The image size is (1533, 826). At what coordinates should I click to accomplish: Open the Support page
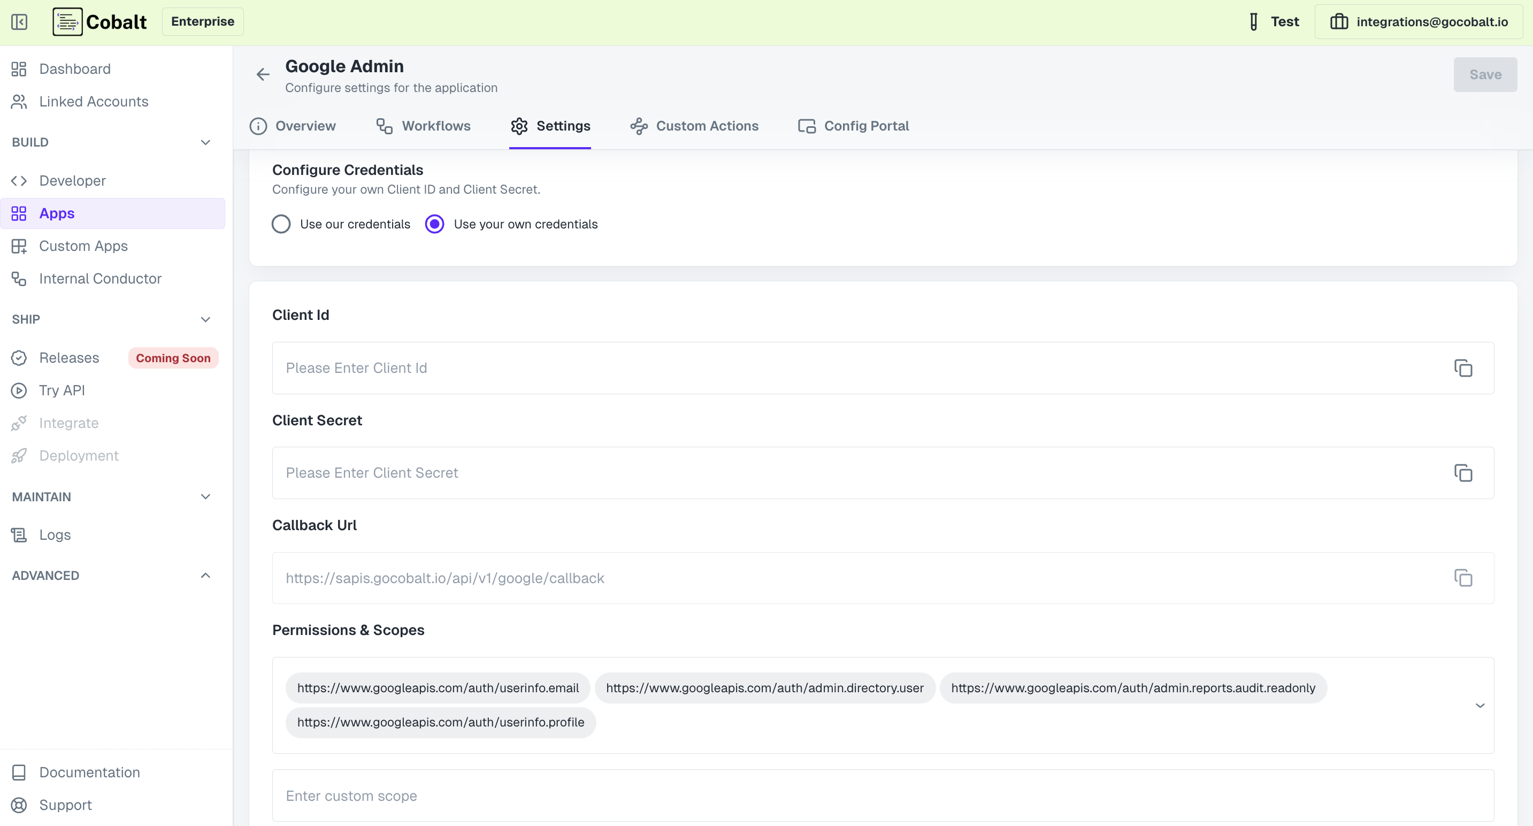click(65, 805)
